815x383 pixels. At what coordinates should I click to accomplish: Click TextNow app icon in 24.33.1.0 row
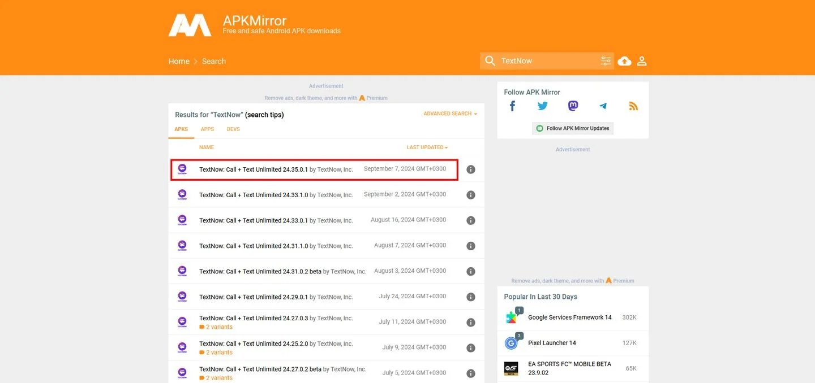(182, 194)
